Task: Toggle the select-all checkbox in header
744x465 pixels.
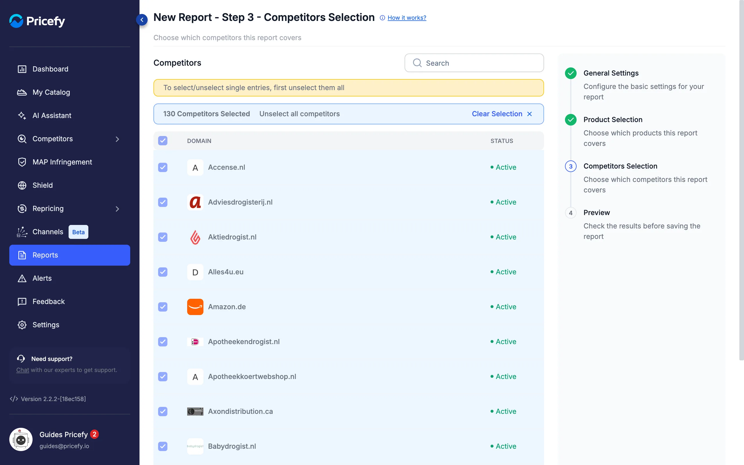Action: coord(163,141)
